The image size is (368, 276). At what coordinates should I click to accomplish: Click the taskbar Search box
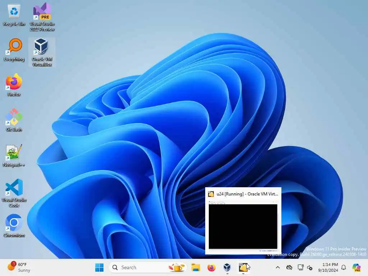[148, 267]
